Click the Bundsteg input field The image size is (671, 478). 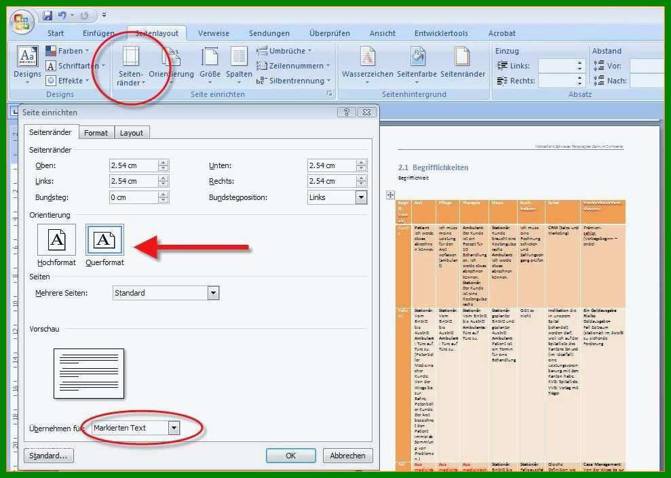(134, 197)
